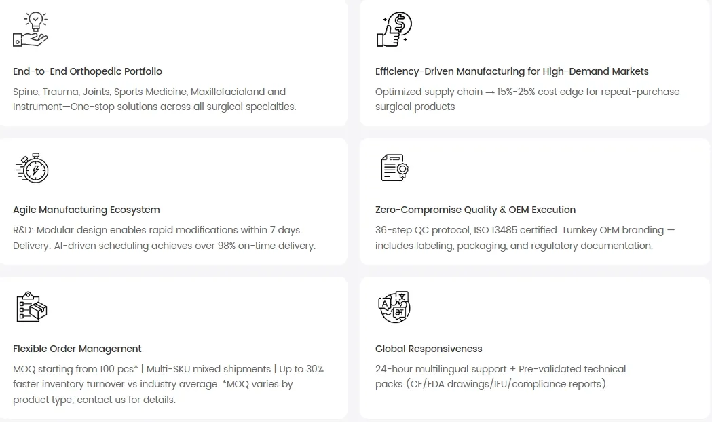Click the AI-driven scheduling delivery line
This screenshot has height=422, width=712.
point(164,246)
